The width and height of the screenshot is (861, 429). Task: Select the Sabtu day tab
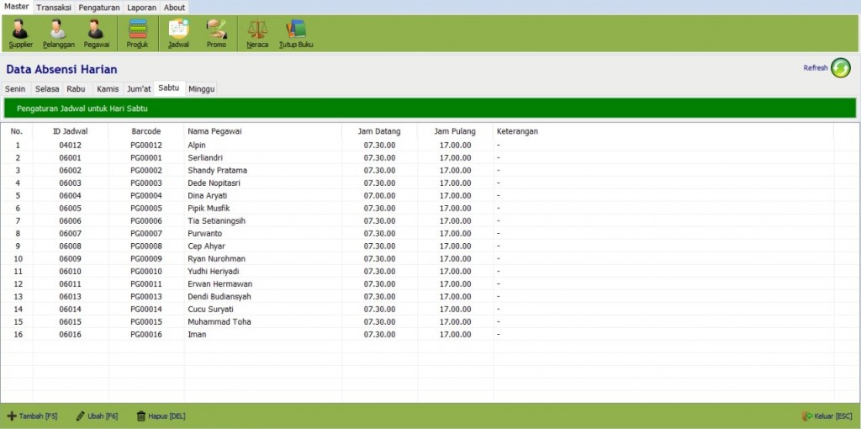pyautogui.click(x=169, y=87)
